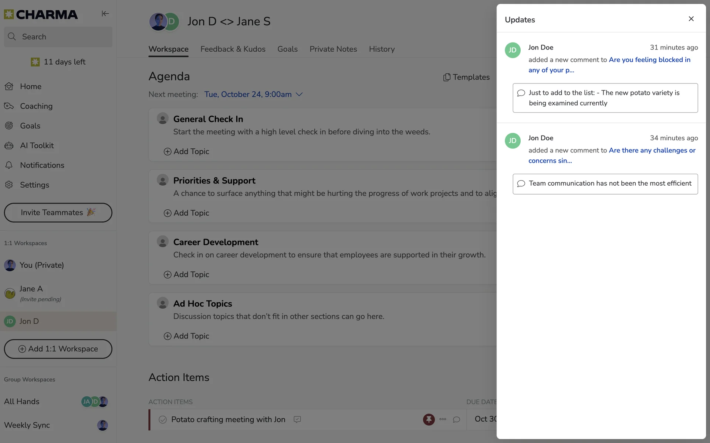Open Notifications bell in sidebar

(42, 165)
